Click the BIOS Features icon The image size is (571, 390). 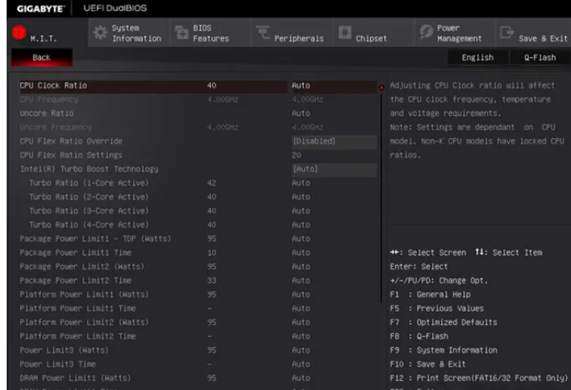click(180, 33)
